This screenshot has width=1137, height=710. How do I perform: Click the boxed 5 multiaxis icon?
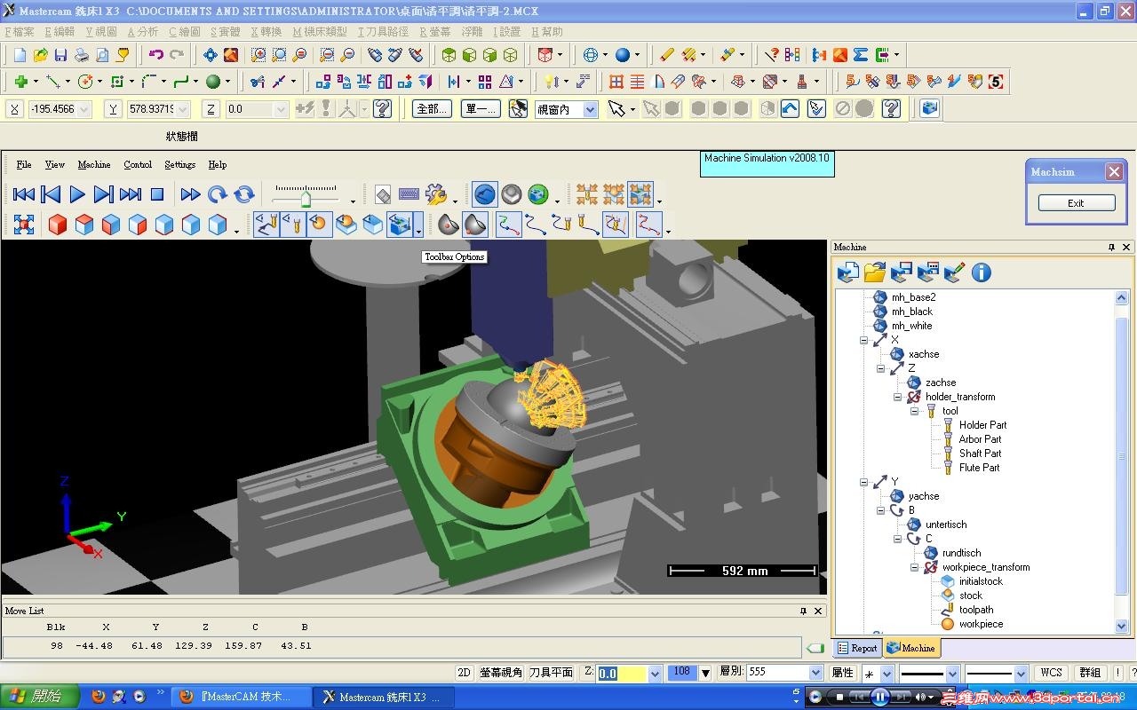click(996, 82)
